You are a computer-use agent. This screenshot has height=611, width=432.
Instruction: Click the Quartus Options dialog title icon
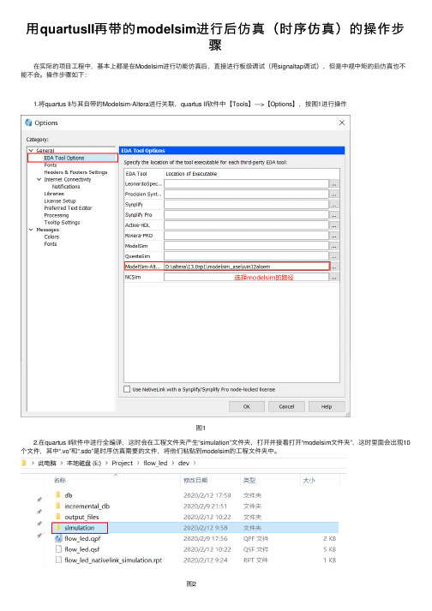pos(28,123)
